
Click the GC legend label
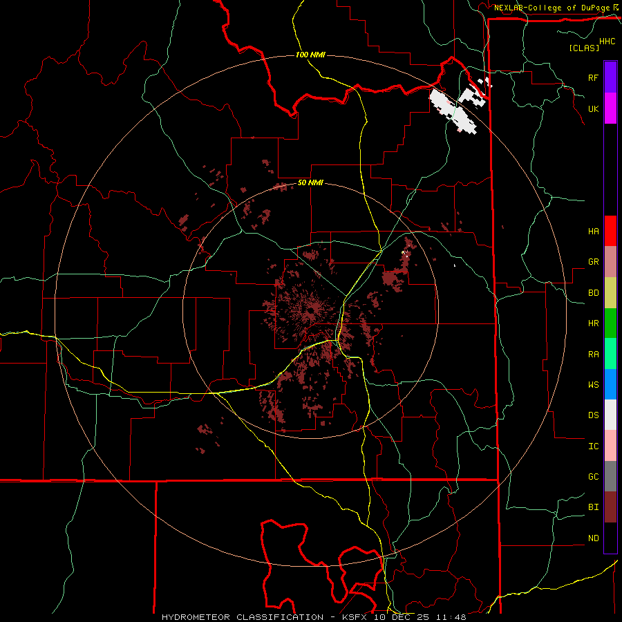tap(593, 476)
